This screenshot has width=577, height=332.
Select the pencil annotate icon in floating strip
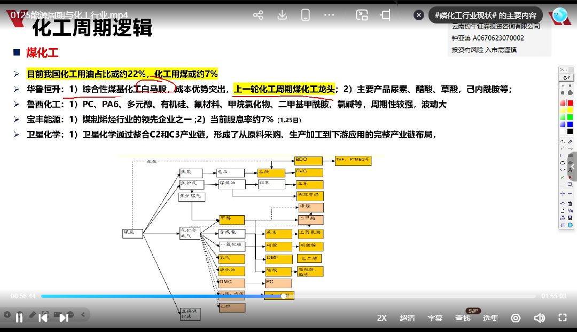tap(33, 314)
